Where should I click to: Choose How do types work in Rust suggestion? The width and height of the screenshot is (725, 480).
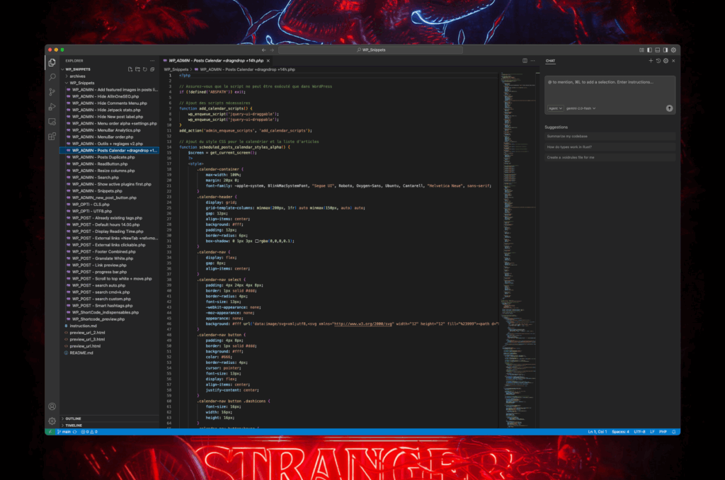click(610, 147)
